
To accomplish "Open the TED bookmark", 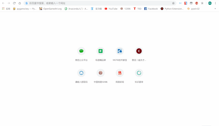I will pyautogui.click(x=137, y=9).
